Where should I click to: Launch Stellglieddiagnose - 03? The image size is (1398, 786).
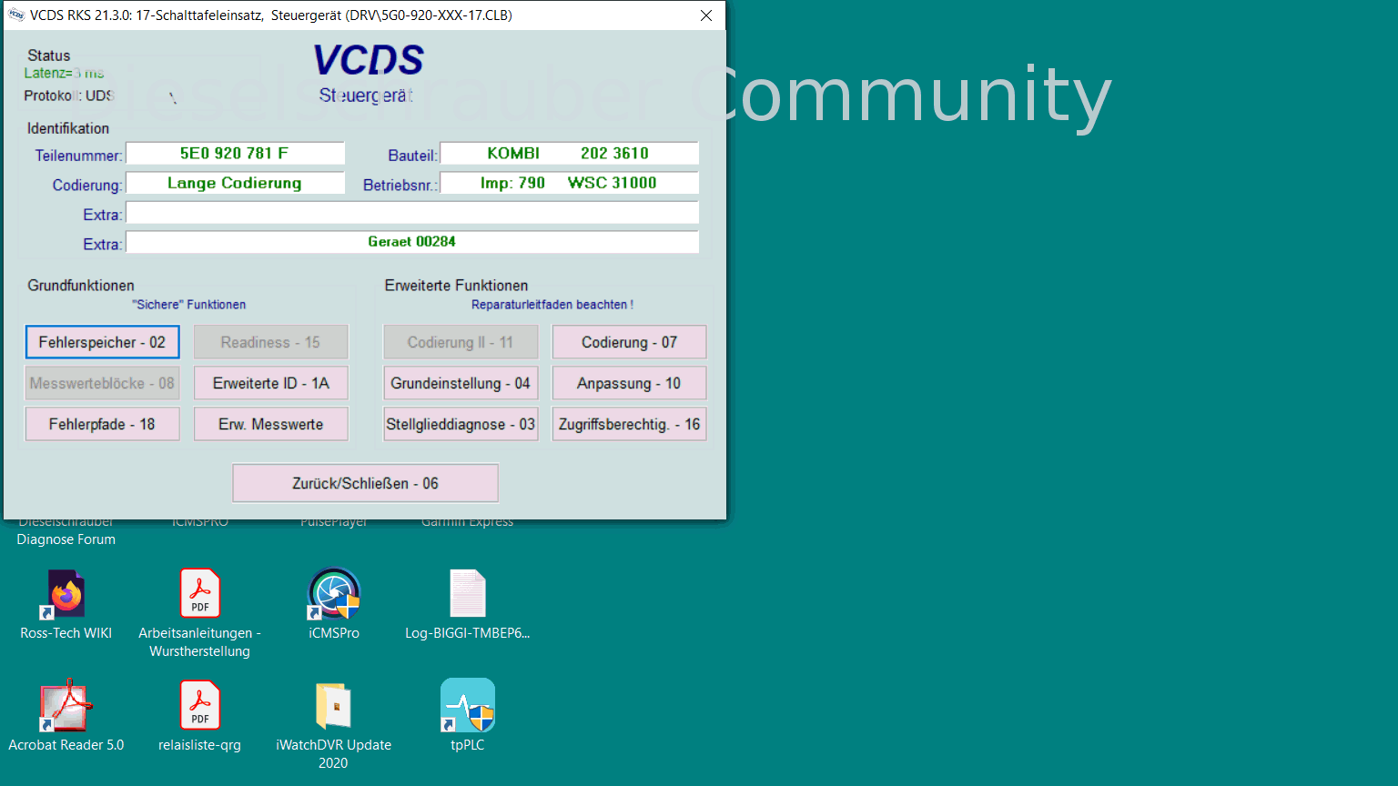click(x=461, y=424)
